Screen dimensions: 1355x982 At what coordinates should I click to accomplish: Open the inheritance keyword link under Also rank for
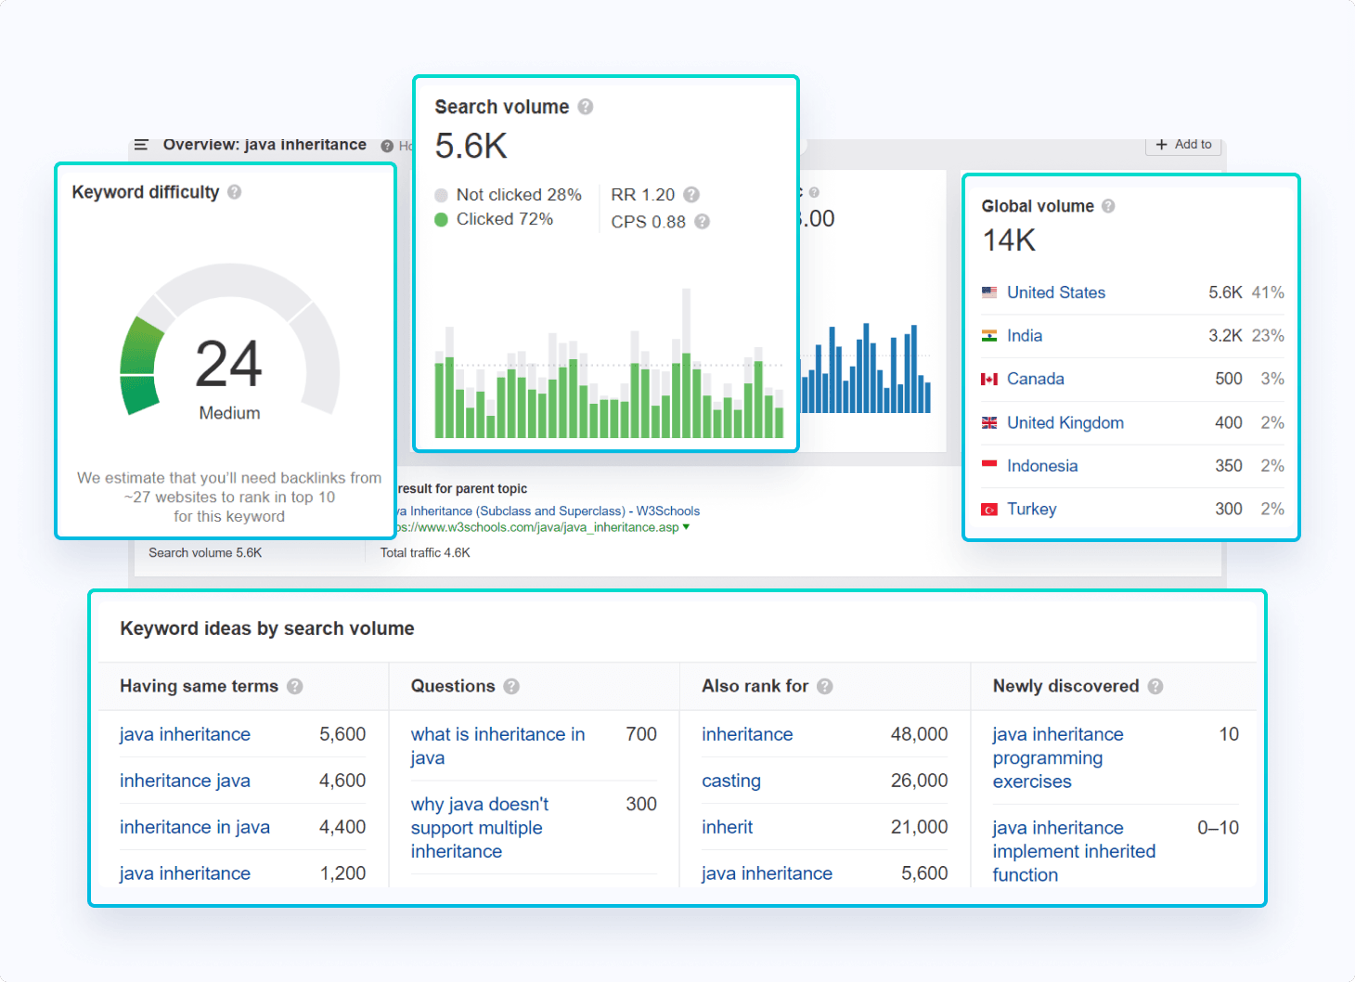click(x=747, y=734)
